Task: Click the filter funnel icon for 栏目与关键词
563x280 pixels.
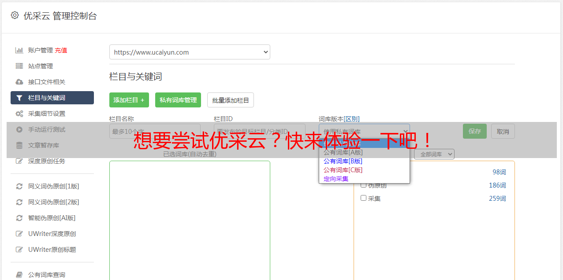Action: [x=19, y=98]
